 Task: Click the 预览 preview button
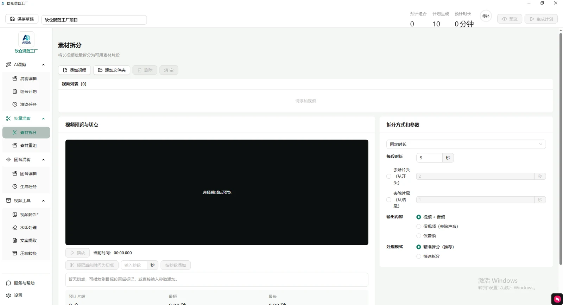pyautogui.click(x=510, y=19)
